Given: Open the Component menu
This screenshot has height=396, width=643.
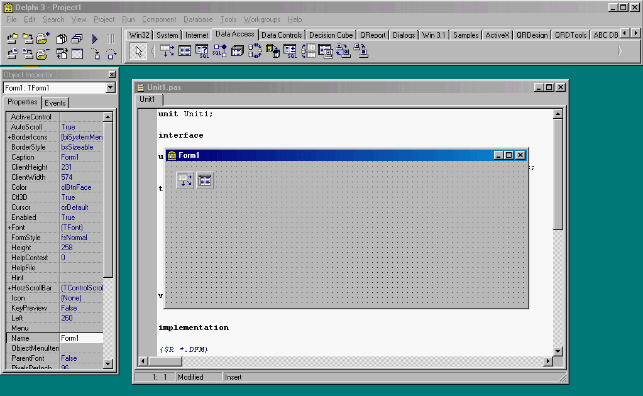Looking at the screenshot, I should tap(159, 19).
